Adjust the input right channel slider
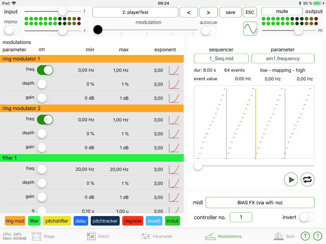The image size is (326, 244). tap(62, 30)
